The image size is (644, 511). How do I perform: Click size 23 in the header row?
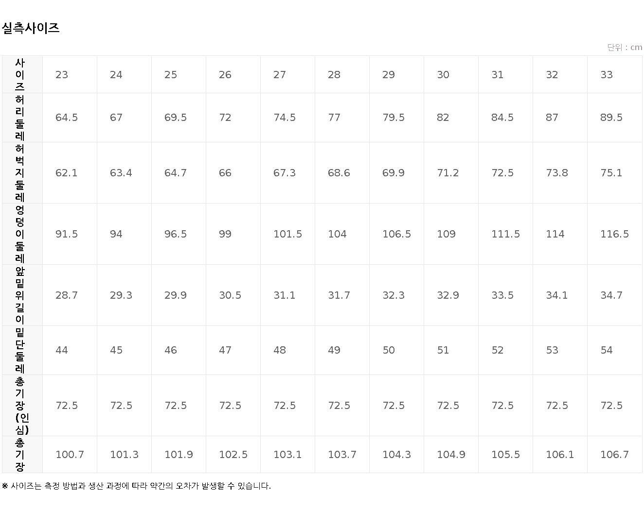62,75
